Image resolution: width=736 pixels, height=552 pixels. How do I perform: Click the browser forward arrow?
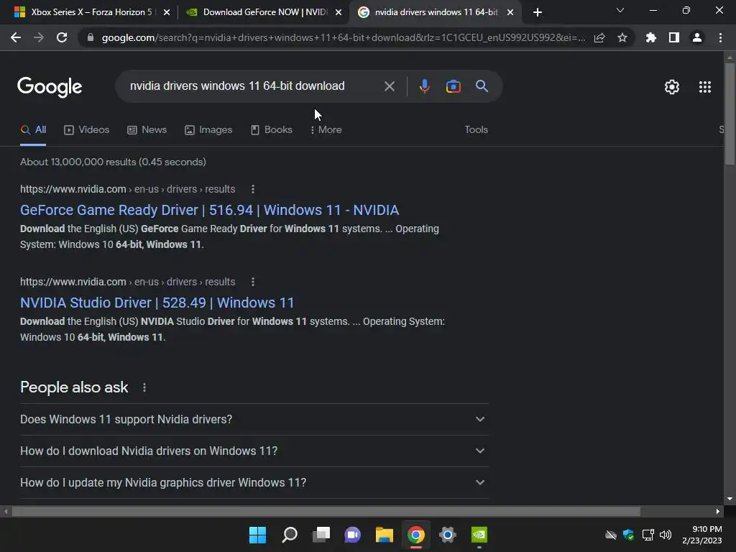pyautogui.click(x=39, y=37)
